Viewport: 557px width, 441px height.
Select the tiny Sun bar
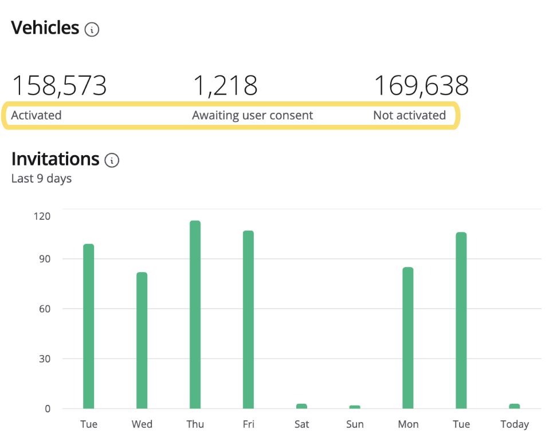click(355, 407)
